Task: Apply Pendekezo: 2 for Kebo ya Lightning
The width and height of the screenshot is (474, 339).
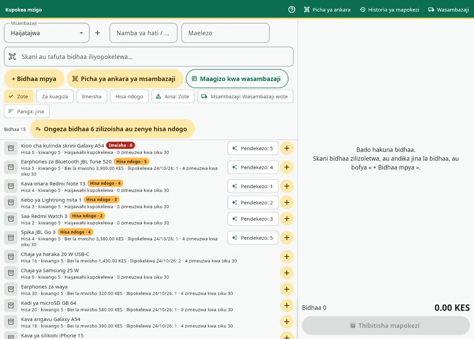Action: (253, 202)
